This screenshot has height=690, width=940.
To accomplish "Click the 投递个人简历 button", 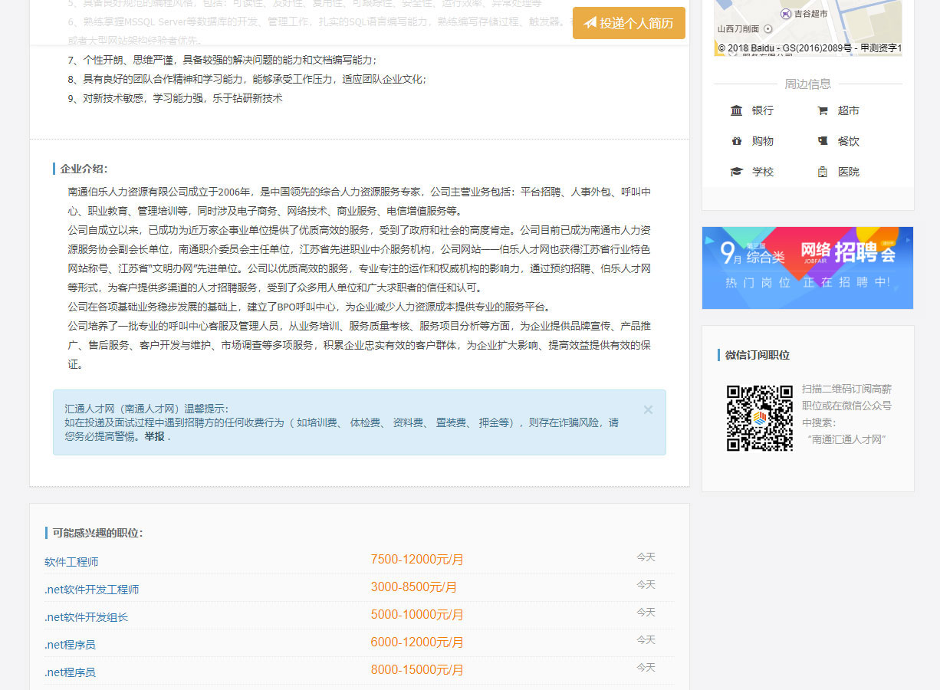I will pyautogui.click(x=629, y=23).
